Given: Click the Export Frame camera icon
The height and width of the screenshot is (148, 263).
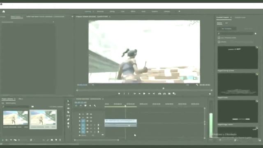Looking at the screenshot, I should tap(169, 94).
